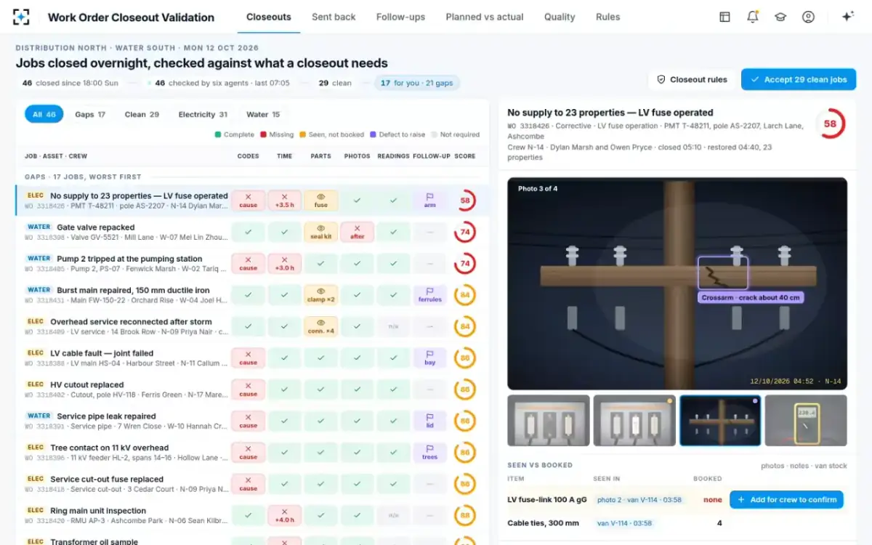Select Burst main repaired, 150 mm ductile iron row
872x545 pixels.
(252, 295)
